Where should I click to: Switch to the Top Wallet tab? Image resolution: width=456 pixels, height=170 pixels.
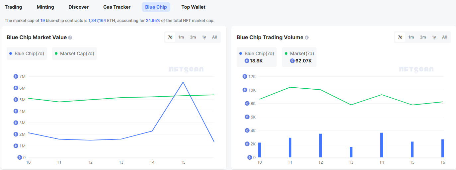pyautogui.click(x=193, y=7)
